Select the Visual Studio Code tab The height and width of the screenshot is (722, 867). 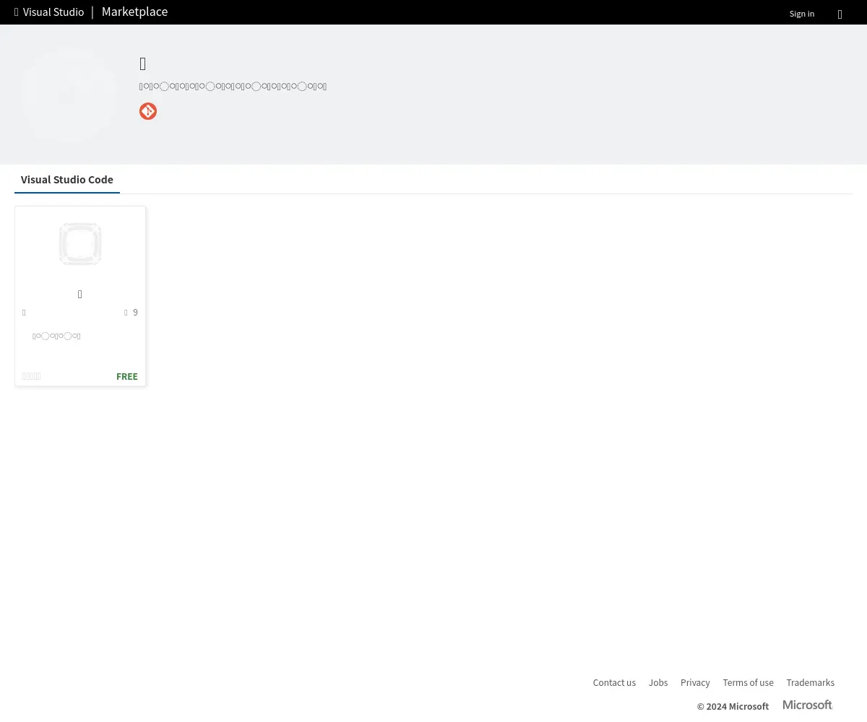tap(67, 180)
